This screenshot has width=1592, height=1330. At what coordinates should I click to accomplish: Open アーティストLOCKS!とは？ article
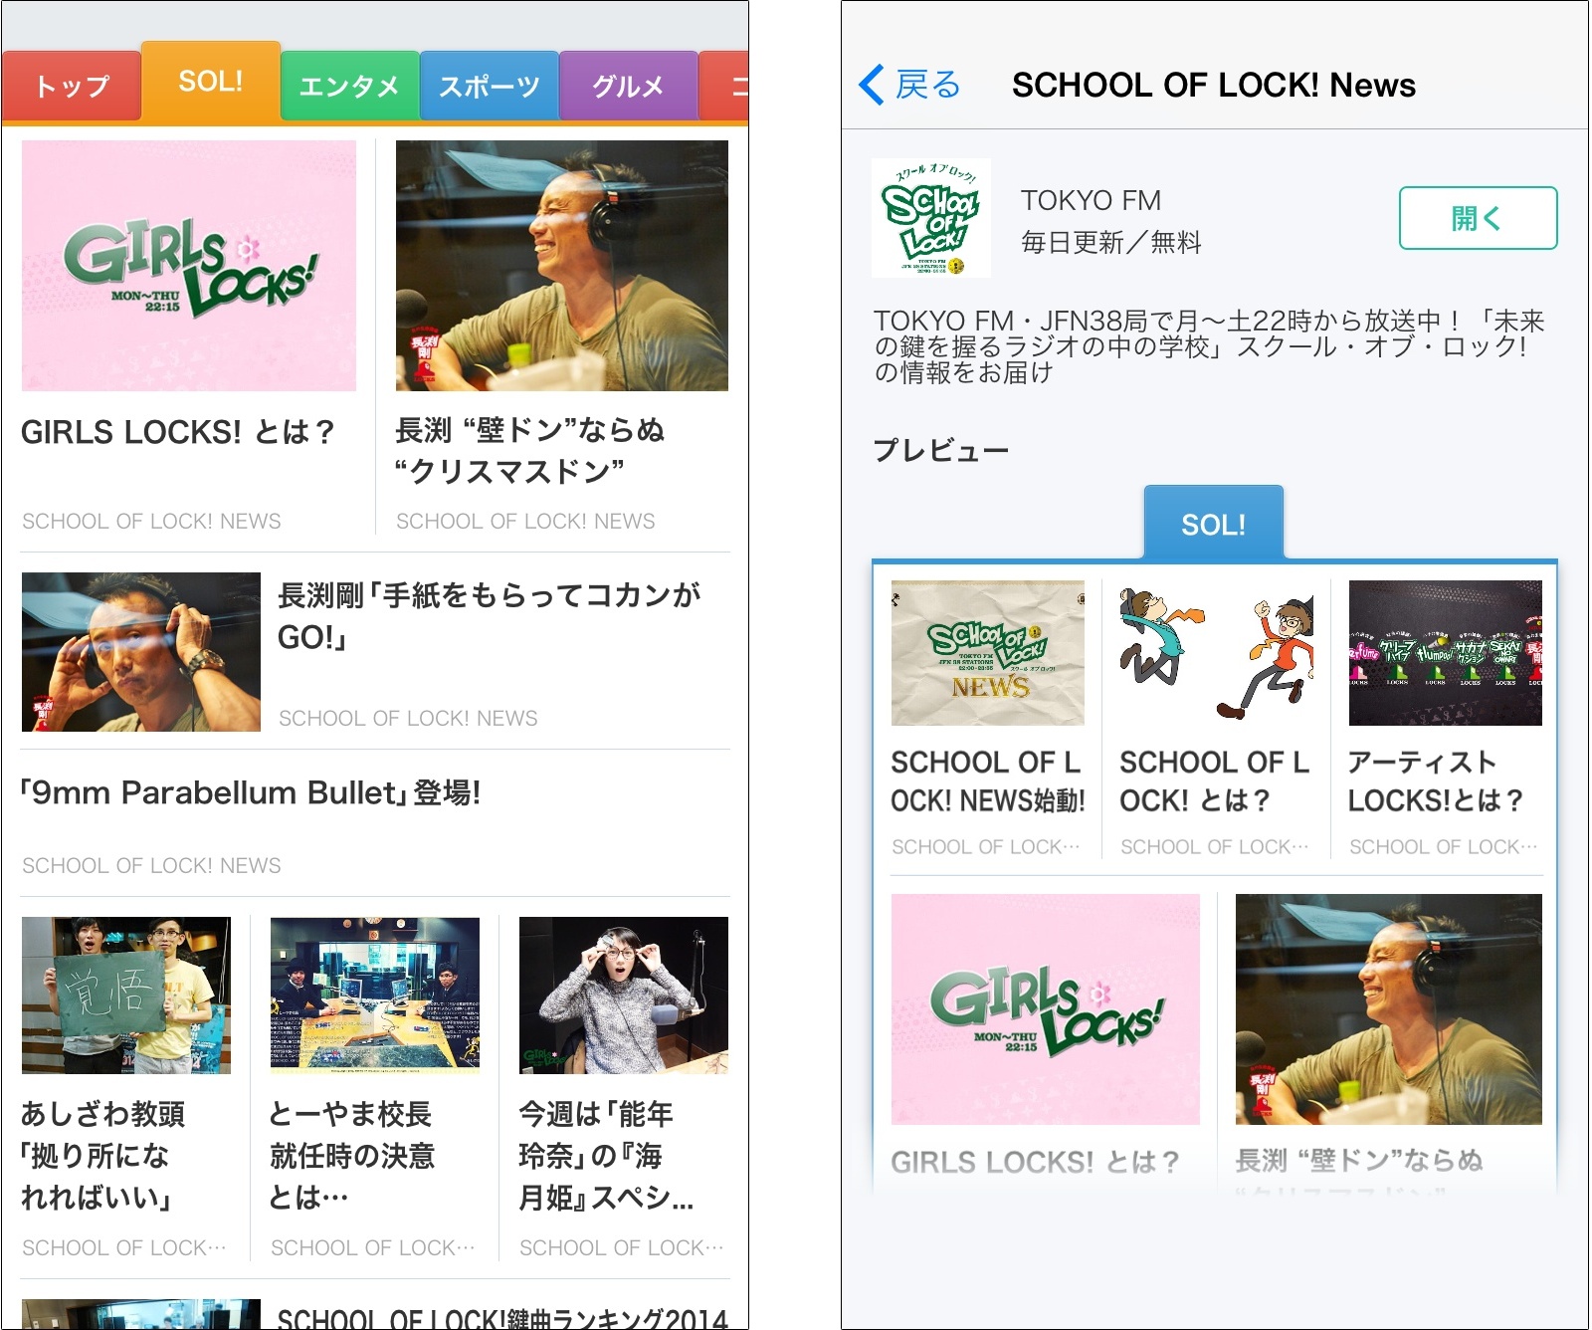tap(1436, 781)
